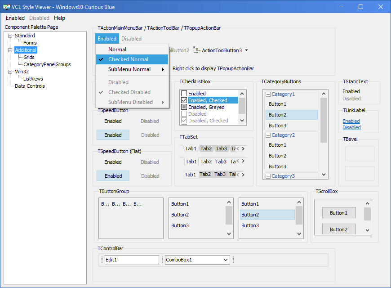Screen dimensions: 391x288
Task: Open the Enabled menu in menu bar
Action: click(15, 18)
